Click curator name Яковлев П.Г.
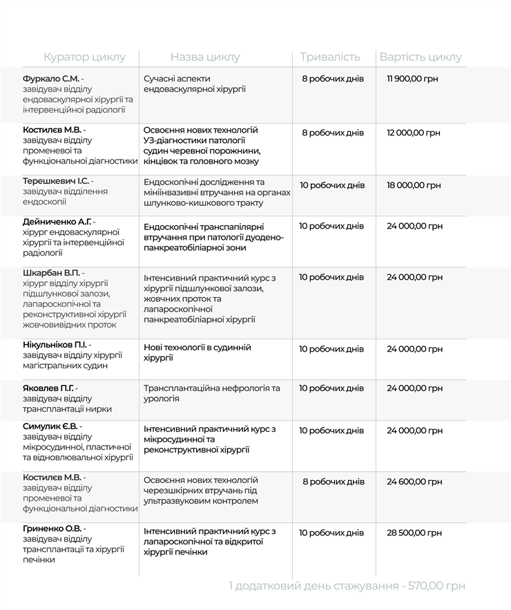Viewport: 511px width, 610px height. tap(48, 388)
